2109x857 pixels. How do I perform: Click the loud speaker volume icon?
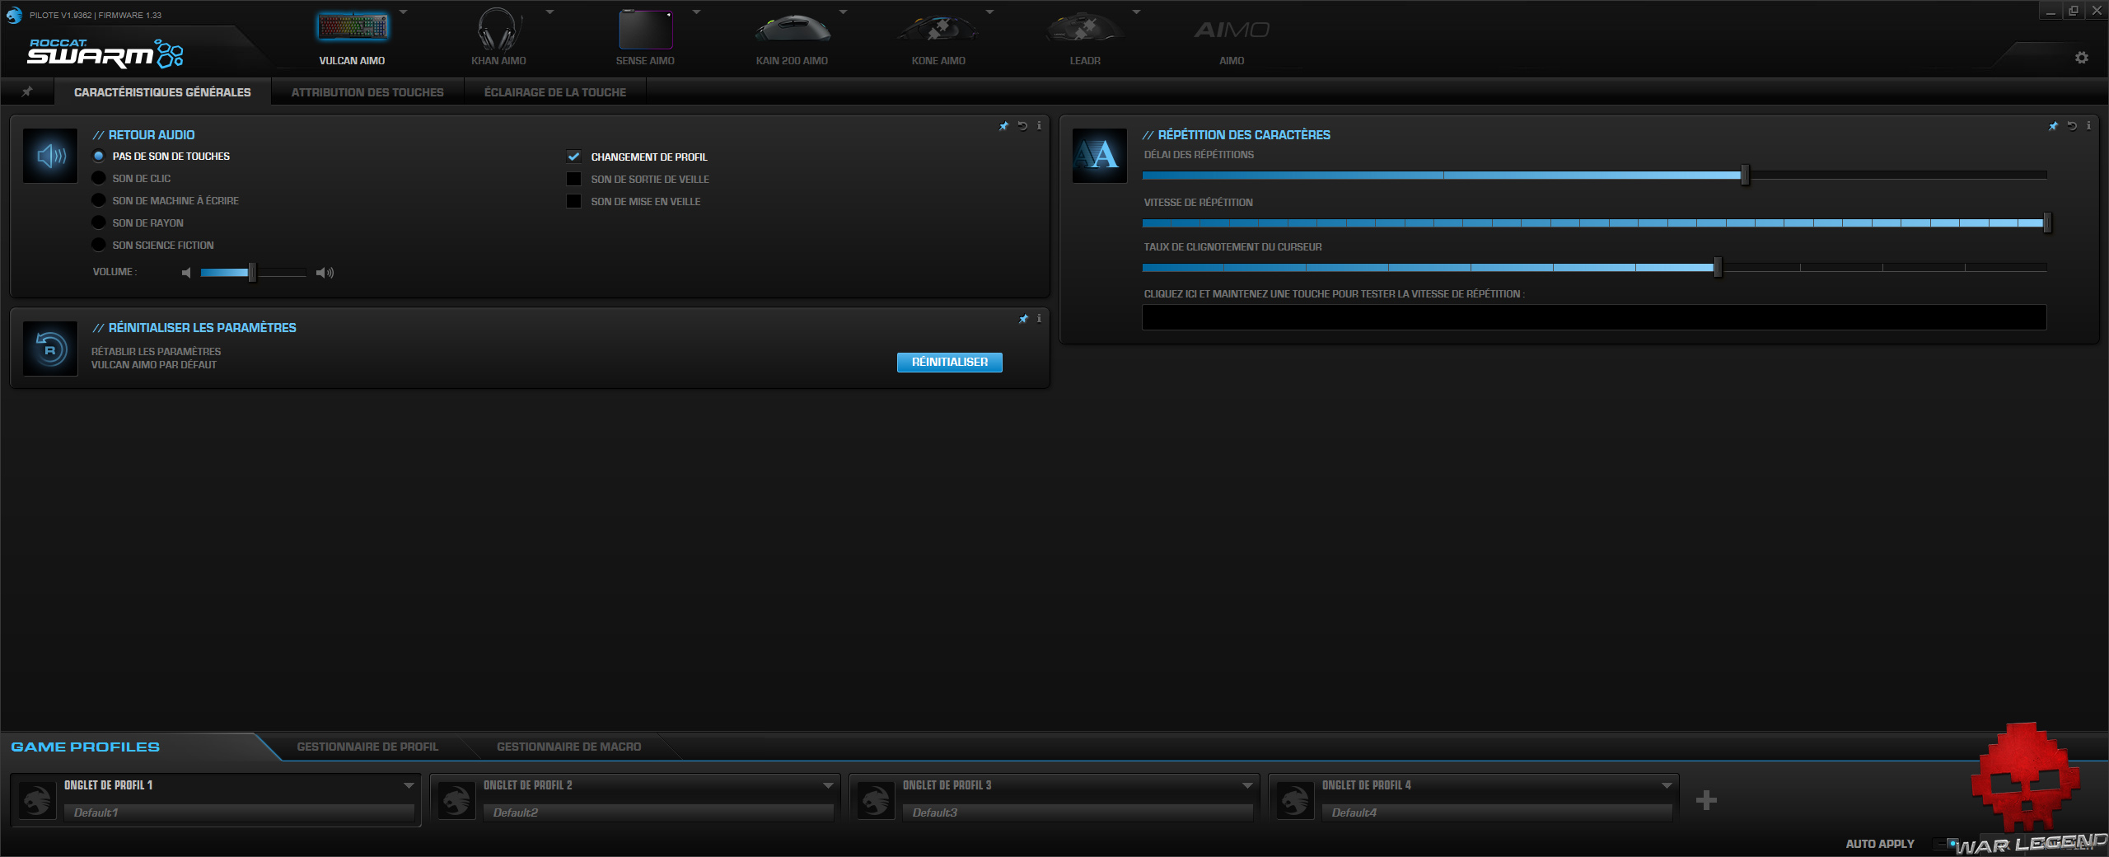(325, 273)
